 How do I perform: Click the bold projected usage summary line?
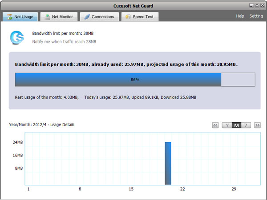point(126,64)
